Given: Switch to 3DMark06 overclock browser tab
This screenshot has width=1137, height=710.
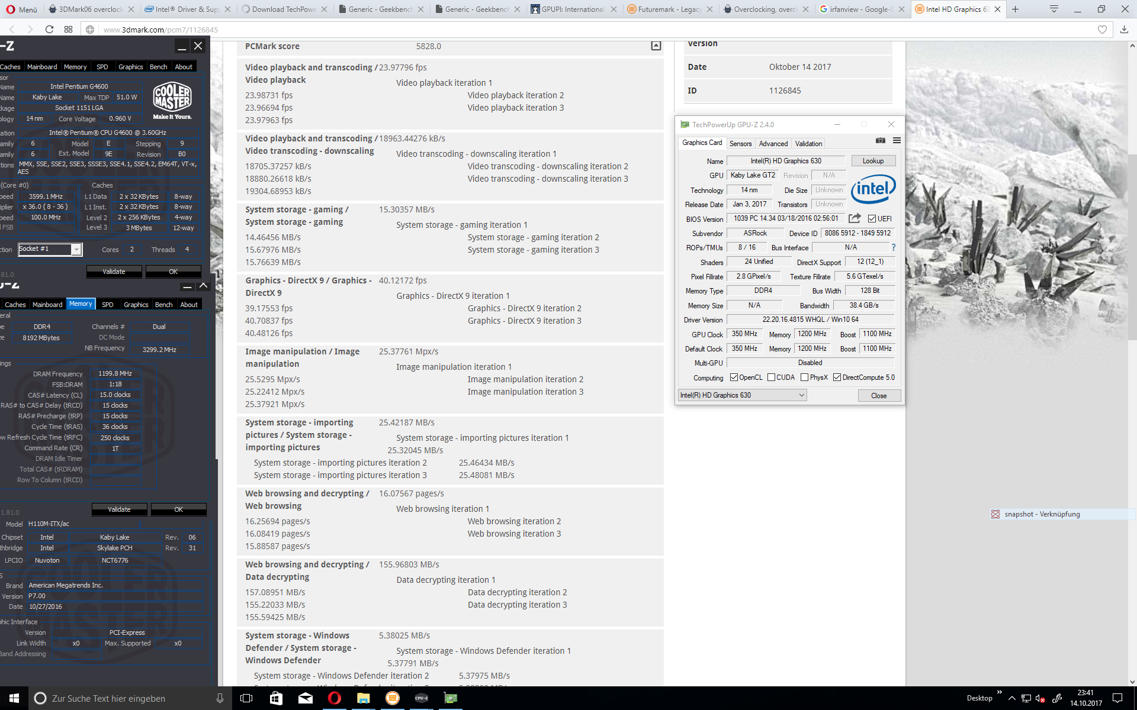Looking at the screenshot, I should [x=91, y=9].
